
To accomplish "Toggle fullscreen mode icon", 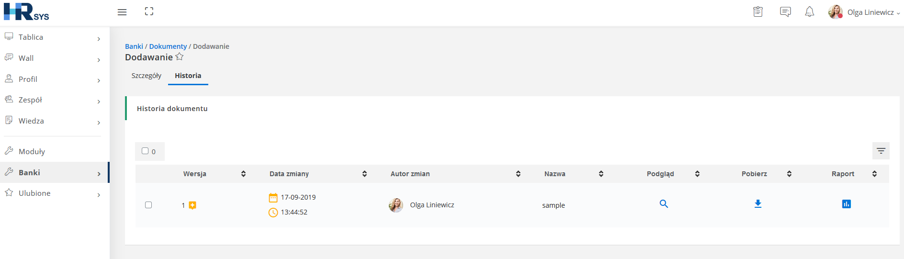I will click(149, 11).
